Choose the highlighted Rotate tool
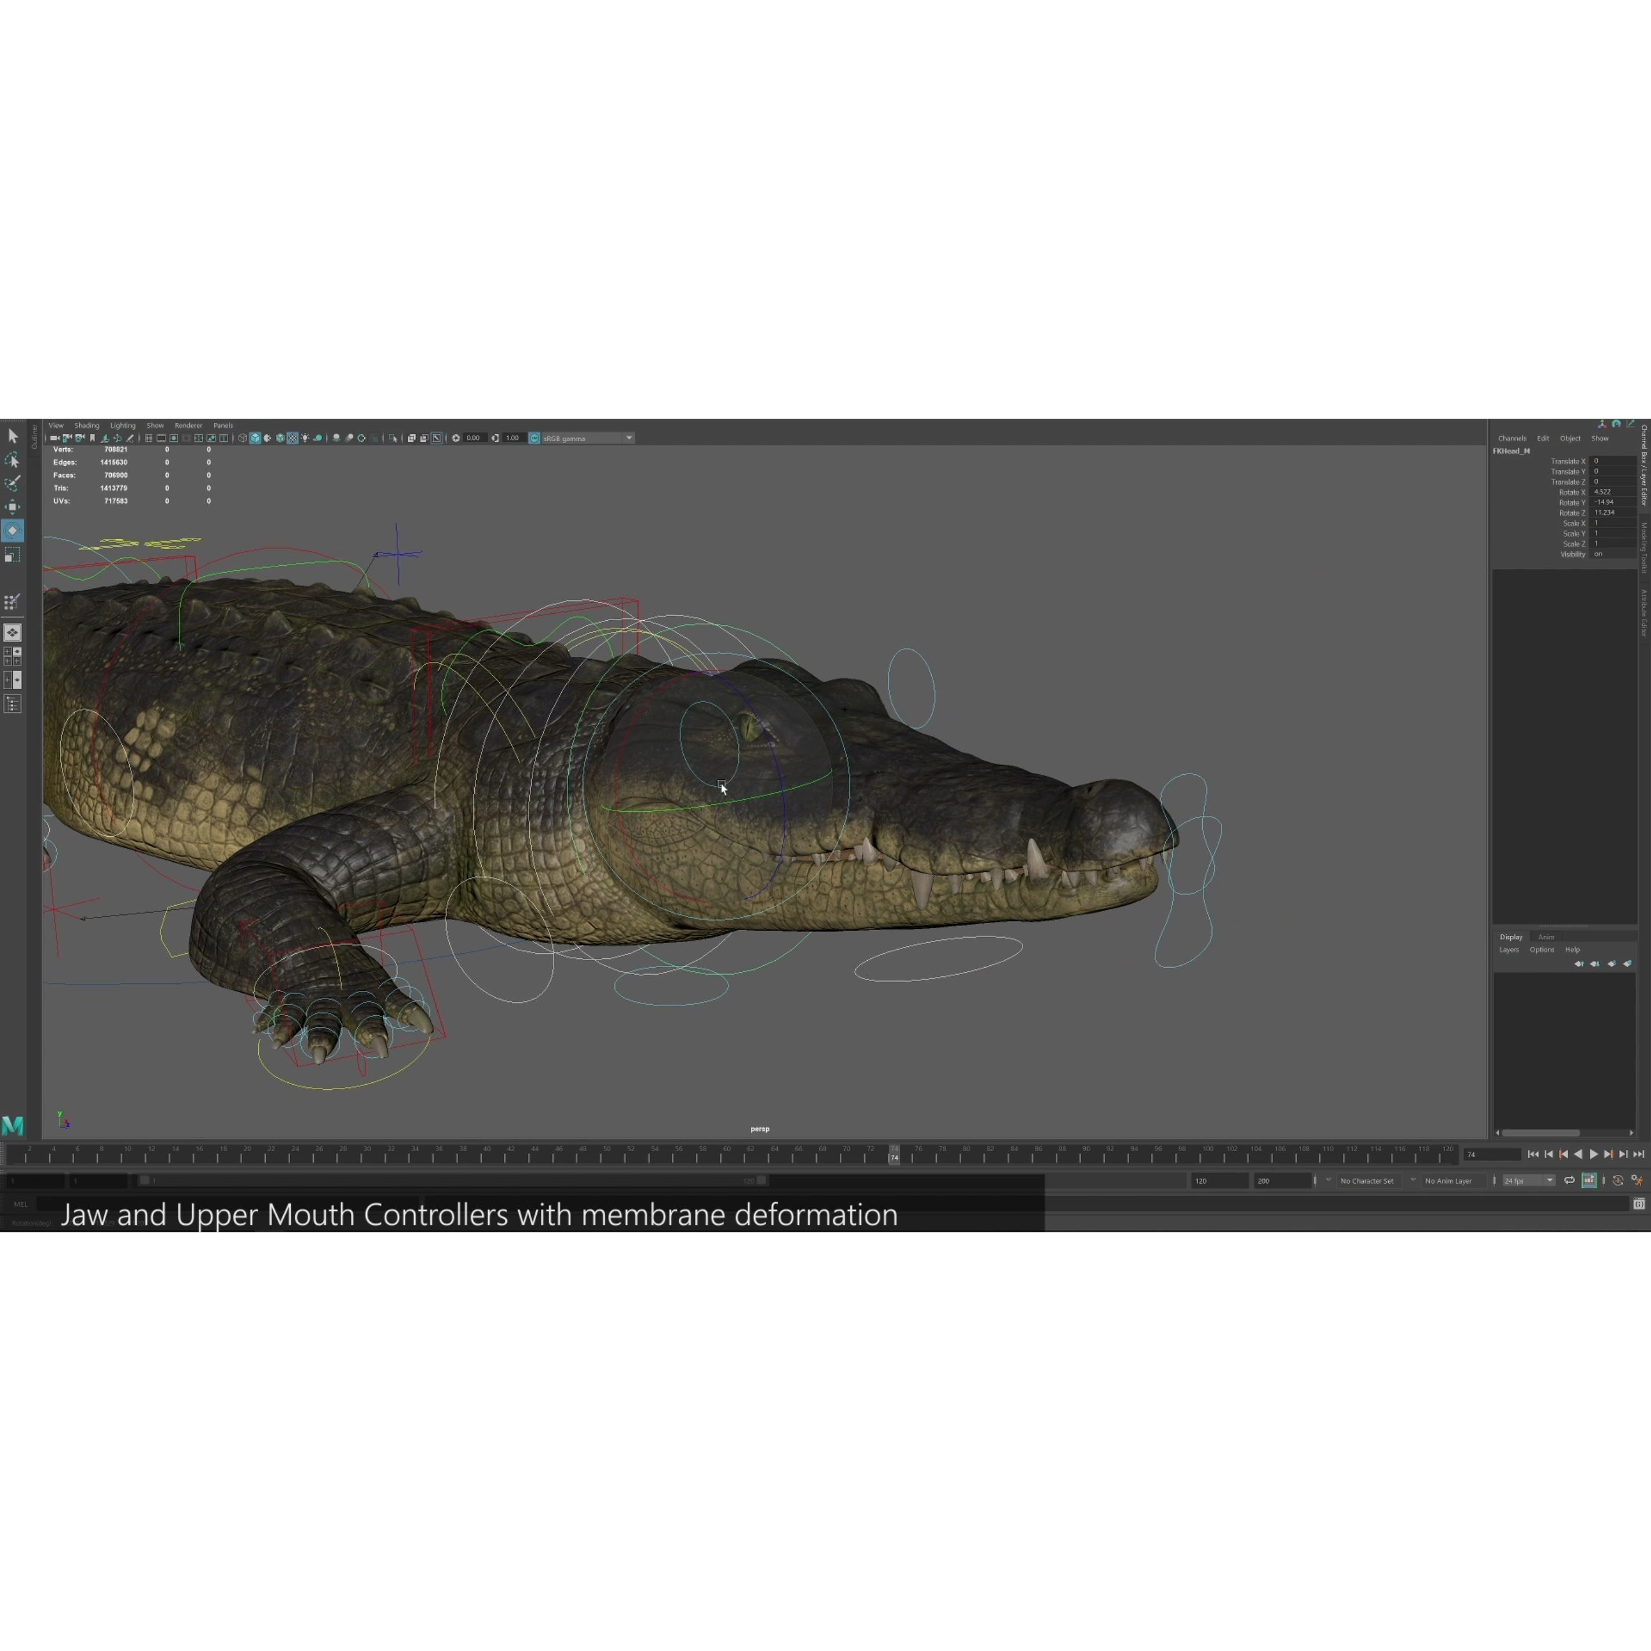The image size is (1651, 1651). [12, 530]
